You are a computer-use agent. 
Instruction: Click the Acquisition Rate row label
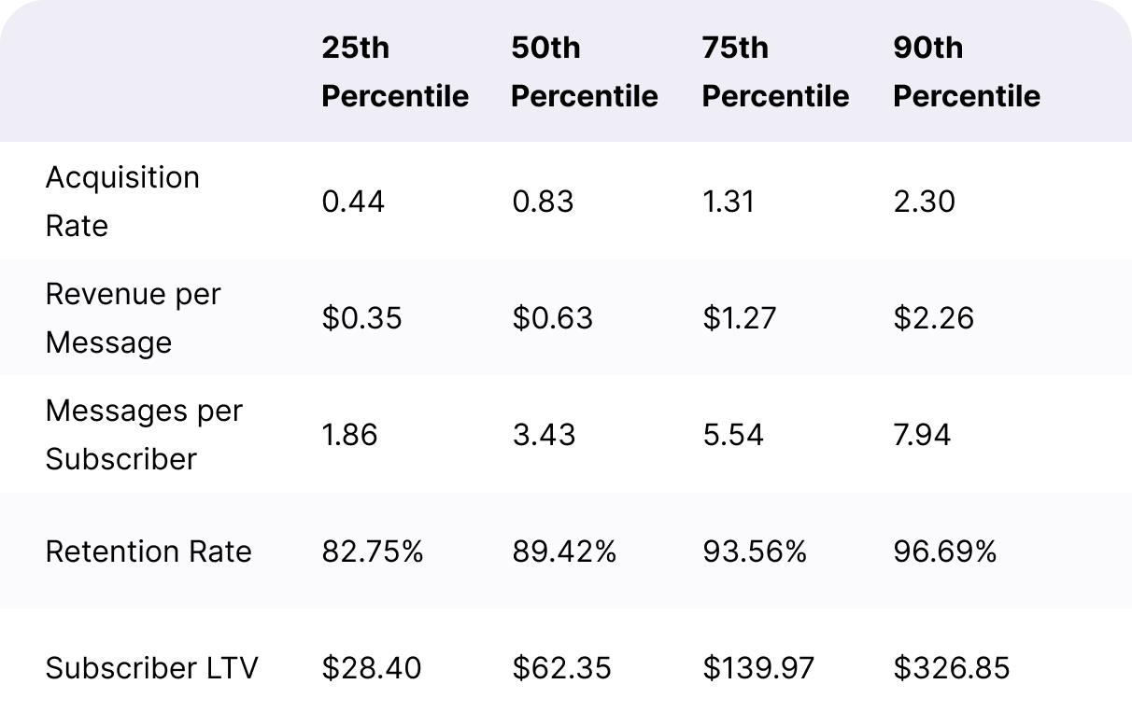(x=122, y=202)
